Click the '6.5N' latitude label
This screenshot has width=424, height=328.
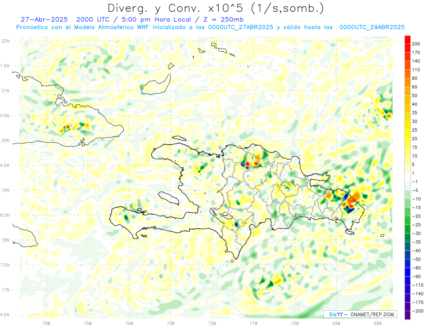(x=5, y=315)
